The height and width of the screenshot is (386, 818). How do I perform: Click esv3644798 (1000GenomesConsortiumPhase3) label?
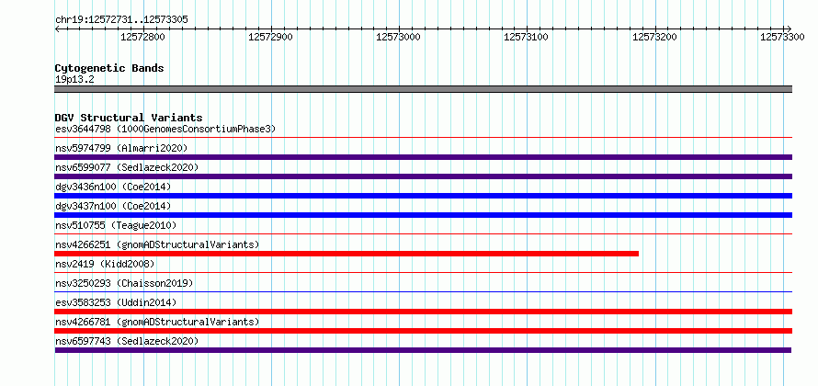pos(165,129)
